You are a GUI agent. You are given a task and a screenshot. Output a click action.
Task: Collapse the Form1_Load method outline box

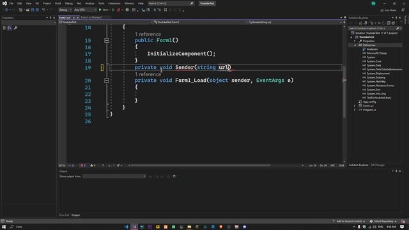point(107,80)
